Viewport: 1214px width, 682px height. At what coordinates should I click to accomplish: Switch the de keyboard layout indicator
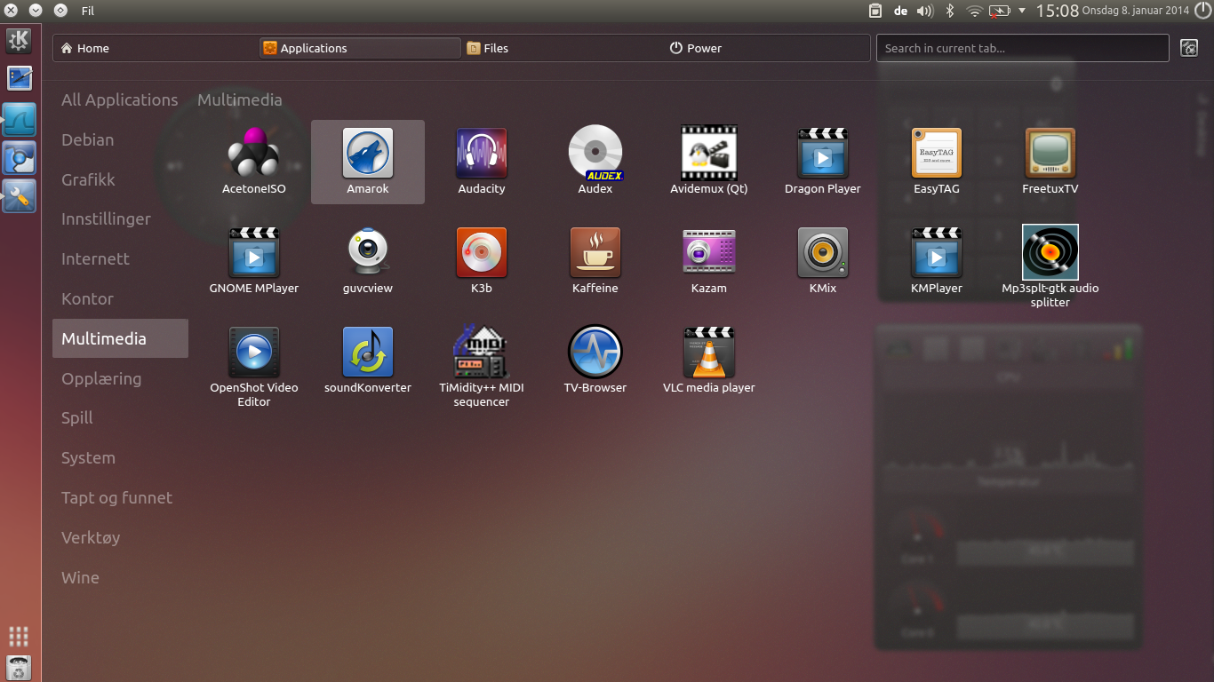tap(900, 11)
